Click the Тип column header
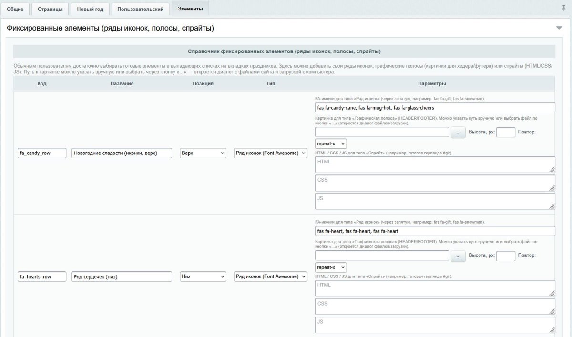572x337 pixels. (x=271, y=84)
